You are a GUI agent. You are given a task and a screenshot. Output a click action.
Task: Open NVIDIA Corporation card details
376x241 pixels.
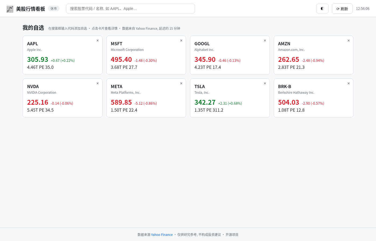63,98
